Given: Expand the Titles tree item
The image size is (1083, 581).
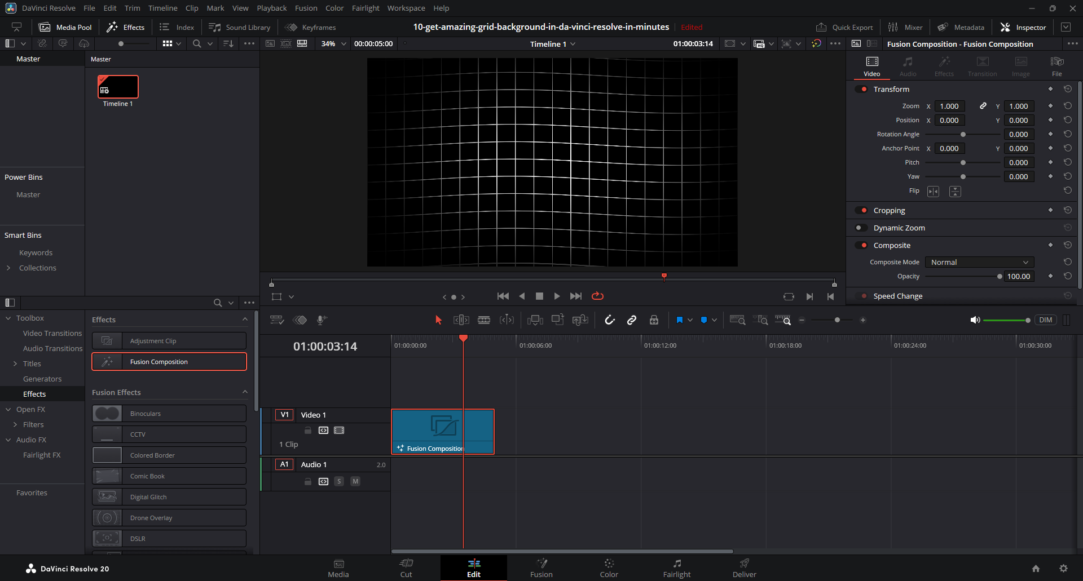Looking at the screenshot, I should (x=15, y=364).
